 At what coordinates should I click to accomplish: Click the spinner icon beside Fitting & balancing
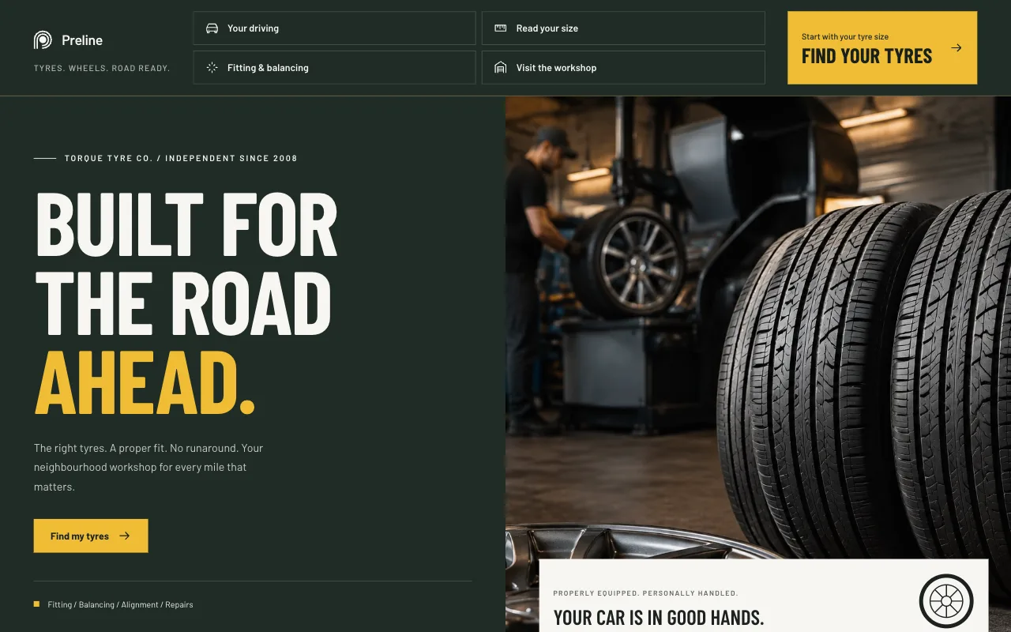tap(212, 68)
